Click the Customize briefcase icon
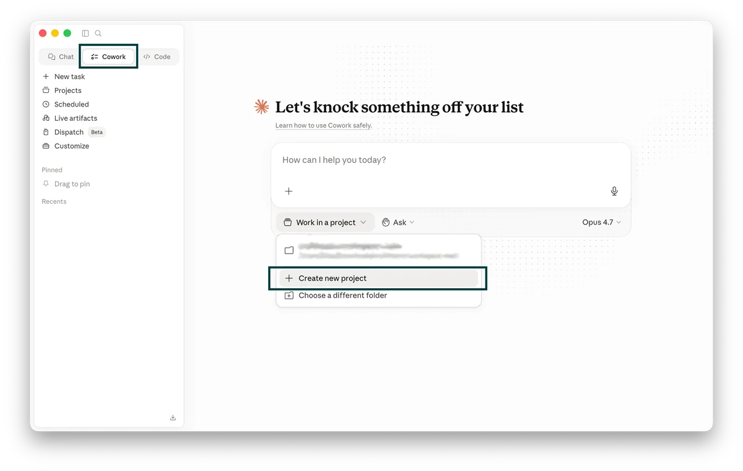 pos(46,146)
